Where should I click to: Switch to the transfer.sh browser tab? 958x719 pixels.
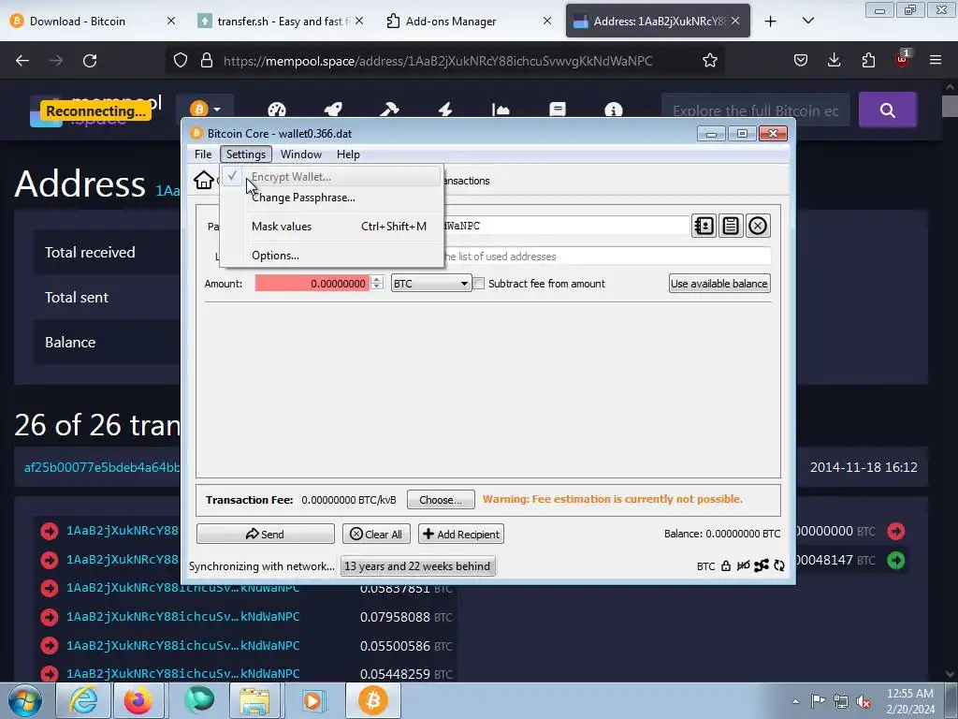[281, 21]
